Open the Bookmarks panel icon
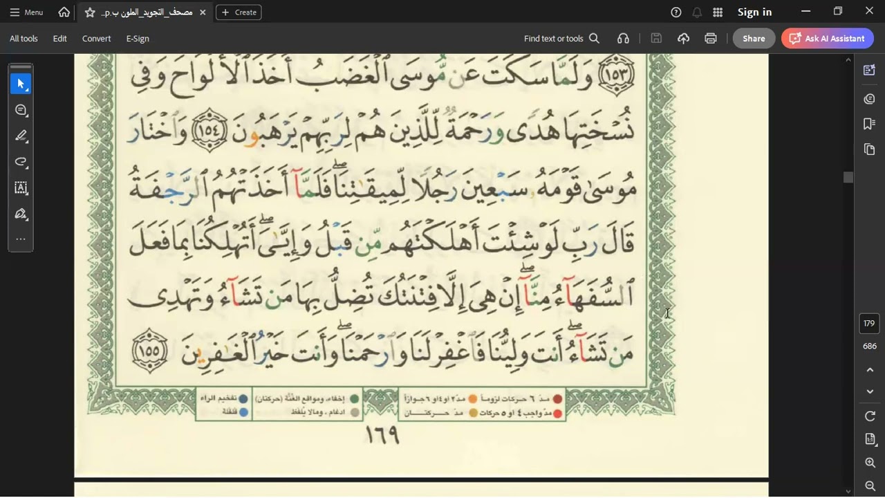This screenshot has width=885, height=498. pyautogui.click(x=869, y=124)
